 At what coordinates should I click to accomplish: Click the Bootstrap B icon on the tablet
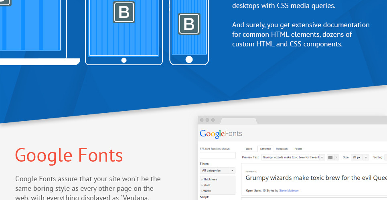point(124,12)
